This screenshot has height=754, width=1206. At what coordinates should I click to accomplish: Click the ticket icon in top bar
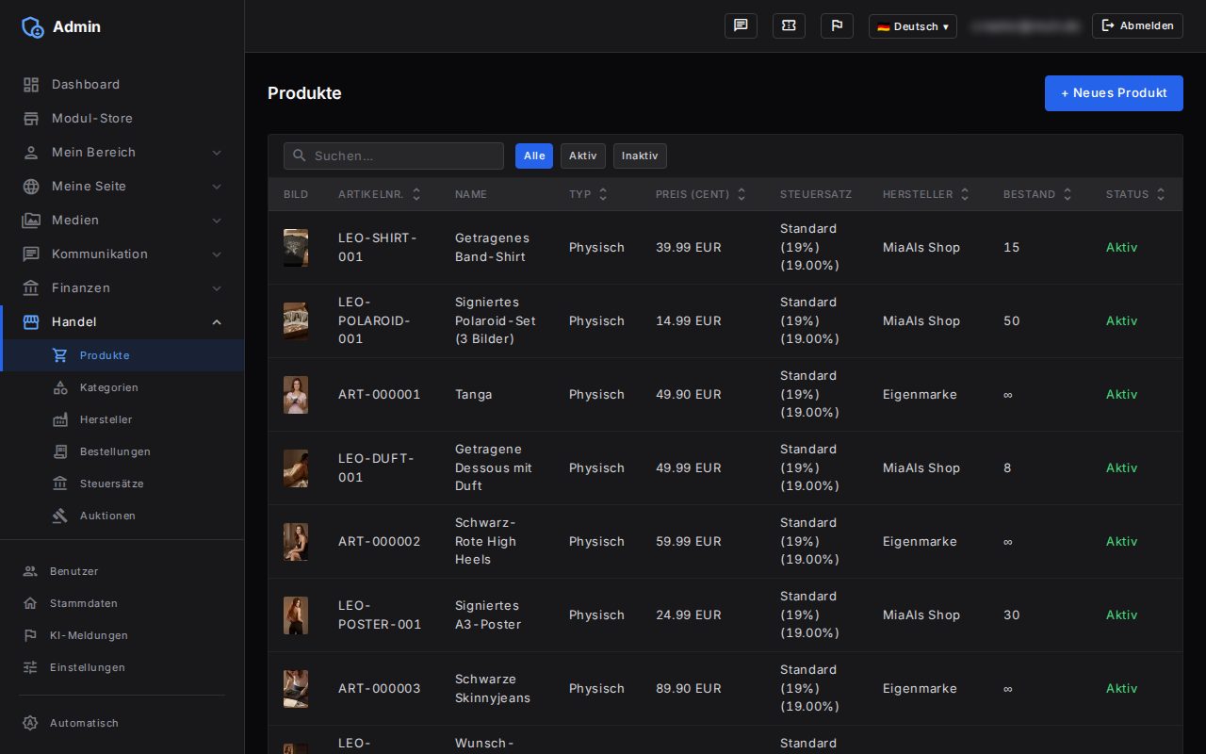[789, 25]
